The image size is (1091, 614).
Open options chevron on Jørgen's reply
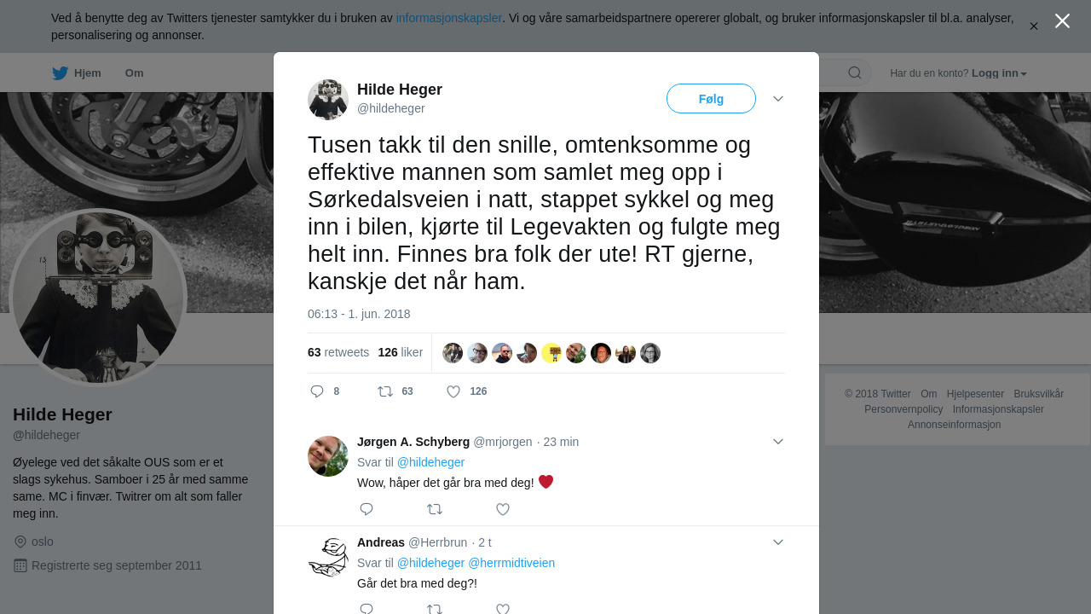pyautogui.click(x=778, y=441)
